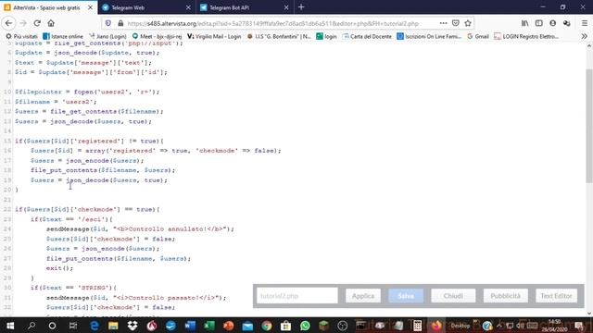Reload the current AlterVista page

click(37, 23)
